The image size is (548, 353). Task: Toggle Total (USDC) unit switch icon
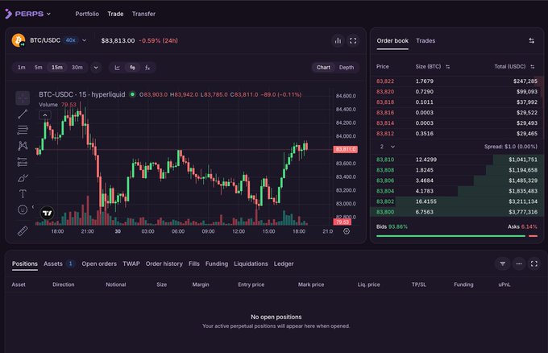[532, 67]
